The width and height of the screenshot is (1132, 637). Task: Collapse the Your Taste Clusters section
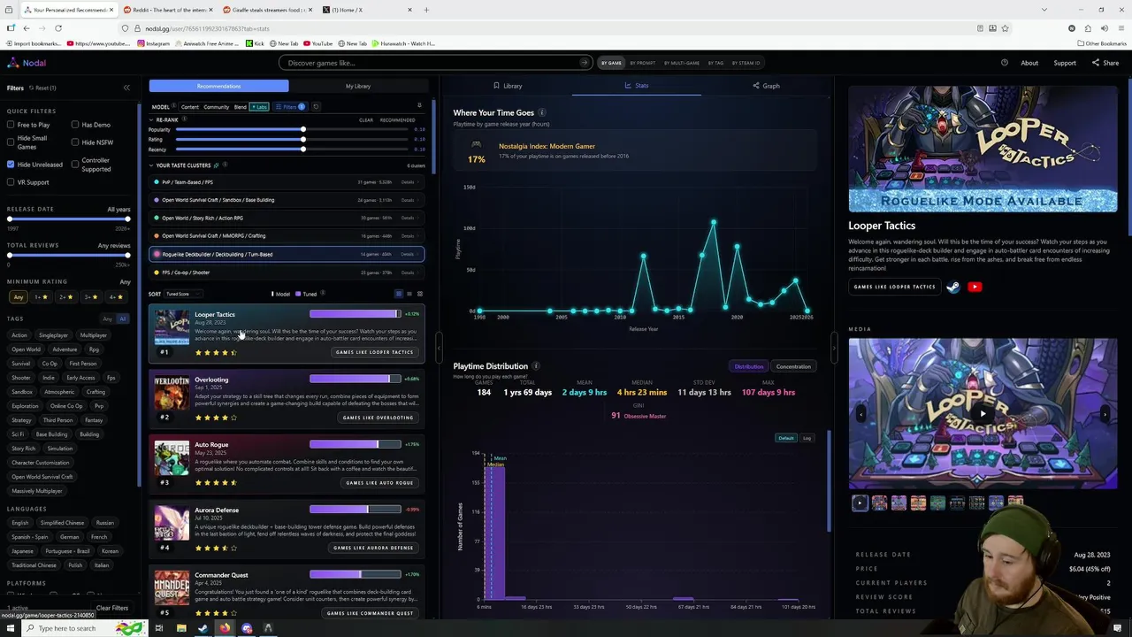pyautogui.click(x=151, y=165)
